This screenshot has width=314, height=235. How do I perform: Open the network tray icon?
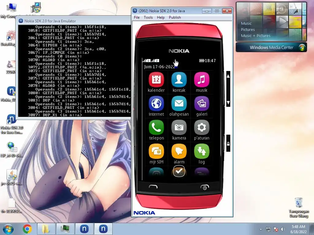point(268,229)
